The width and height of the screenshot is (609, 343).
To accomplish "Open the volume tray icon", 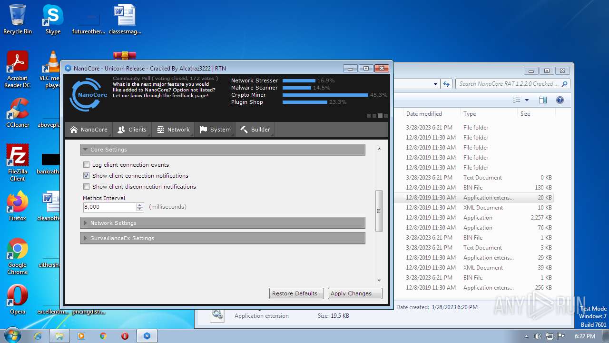I will [538, 336].
